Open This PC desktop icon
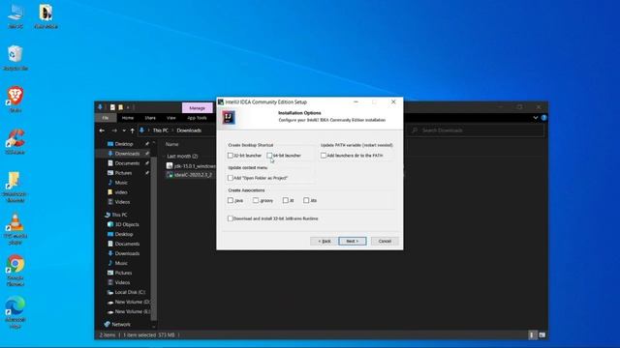This screenshot has height=348, width=620. [x=15, y=15]
